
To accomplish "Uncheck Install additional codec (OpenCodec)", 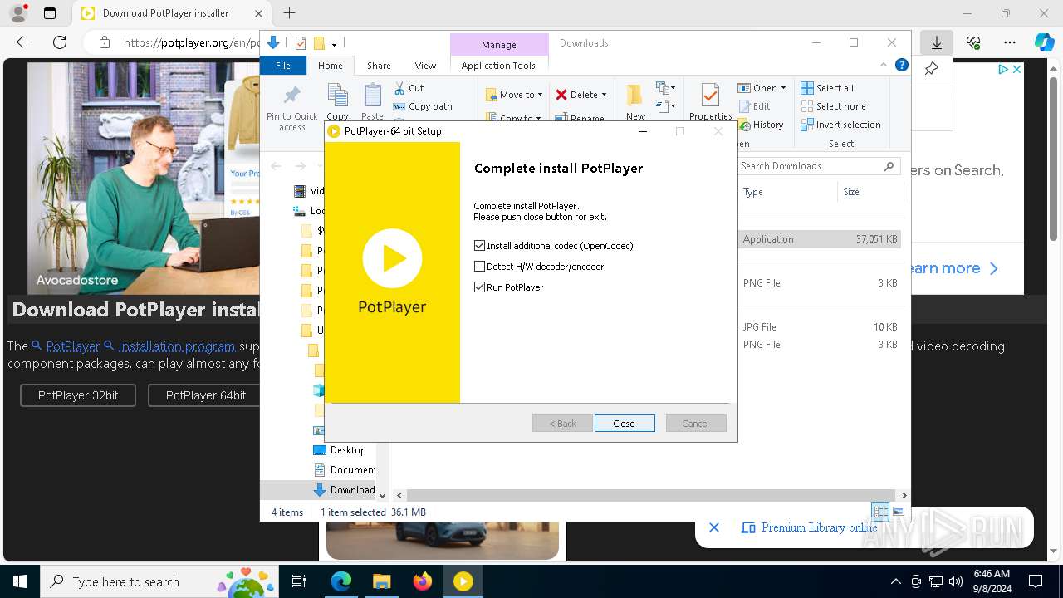I will [x=479, y=246].
